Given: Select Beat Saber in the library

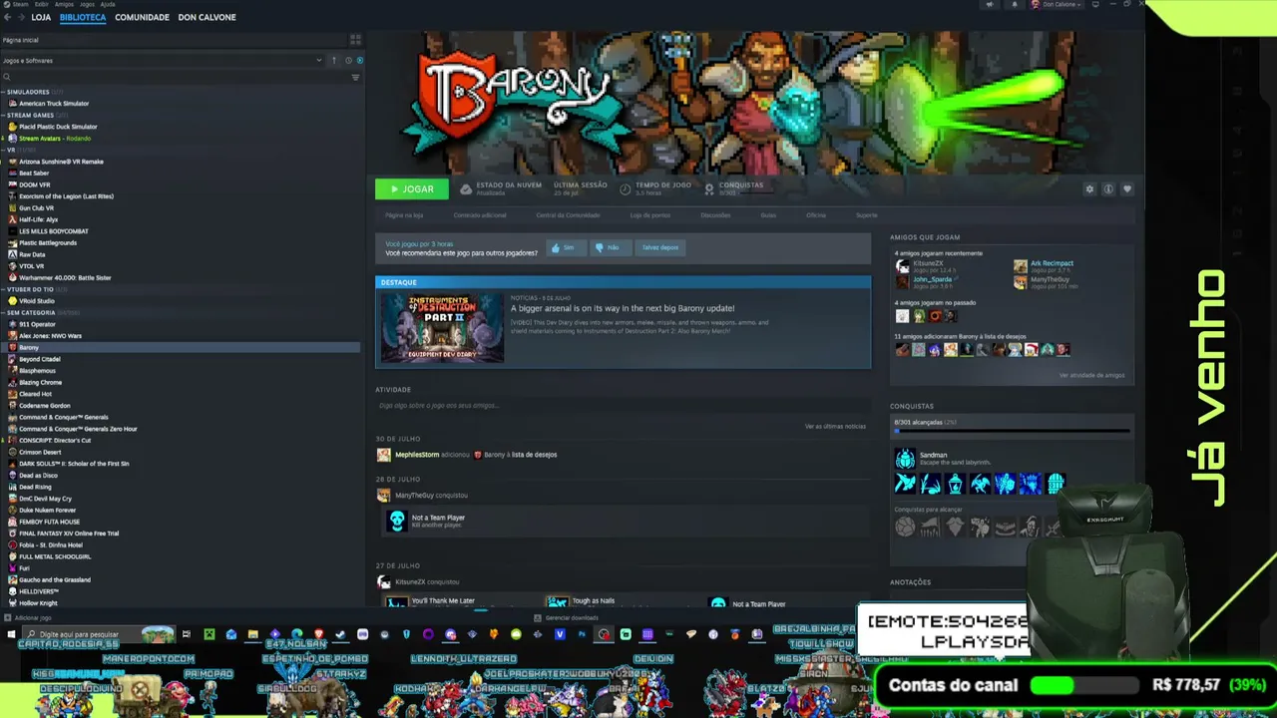Looking at the screenshot, I should (x=34, y=174).
